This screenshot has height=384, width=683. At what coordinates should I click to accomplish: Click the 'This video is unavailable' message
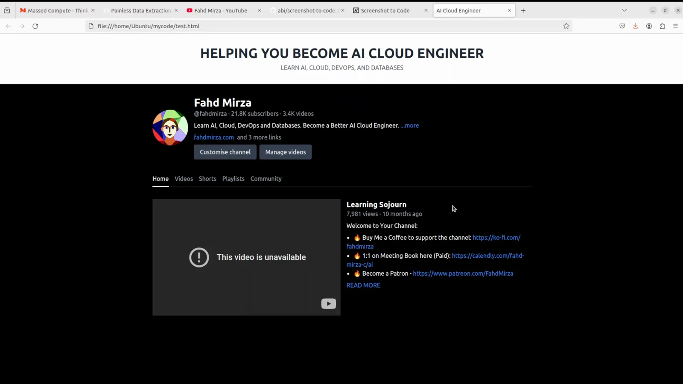coord(261,257)
